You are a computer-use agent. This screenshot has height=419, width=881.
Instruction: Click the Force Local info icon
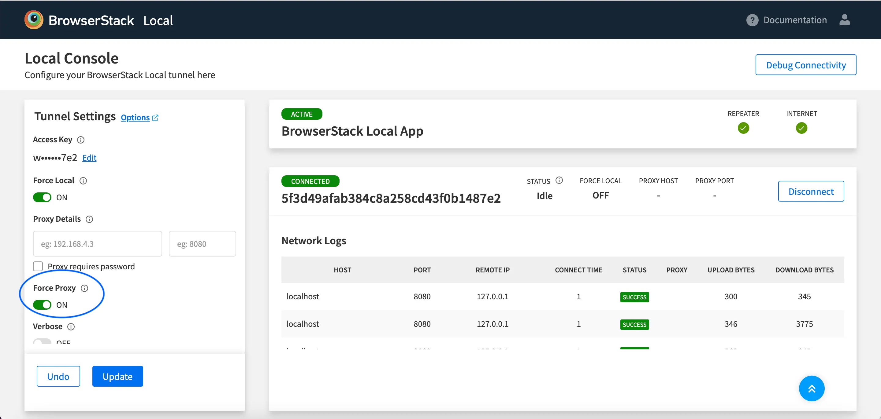tap(83, 181)
